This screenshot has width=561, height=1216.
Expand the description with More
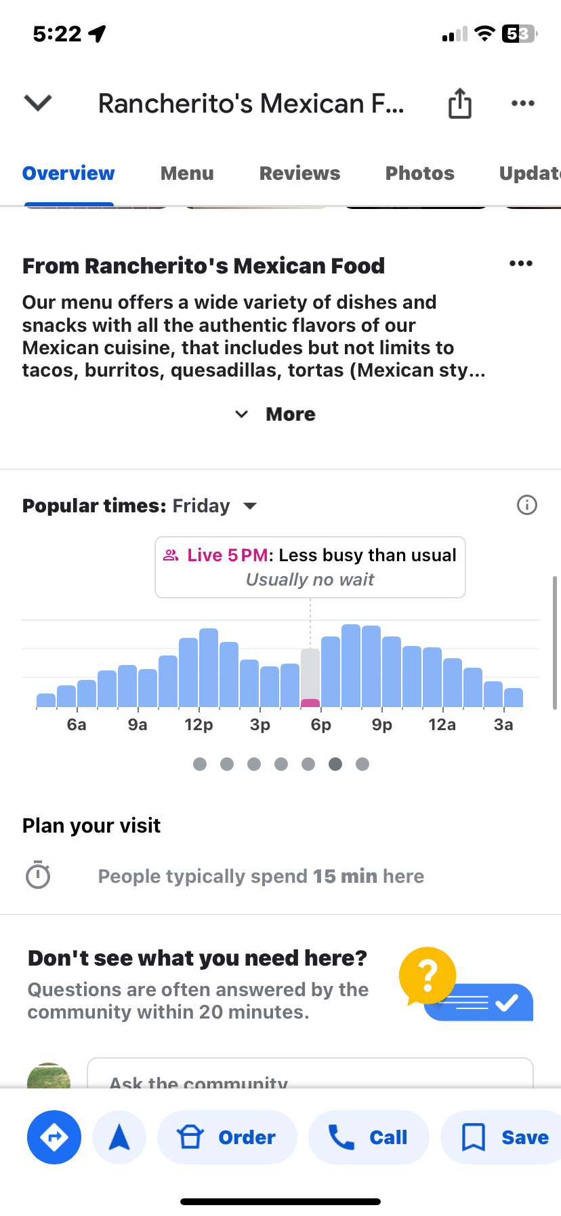point(278,414)
